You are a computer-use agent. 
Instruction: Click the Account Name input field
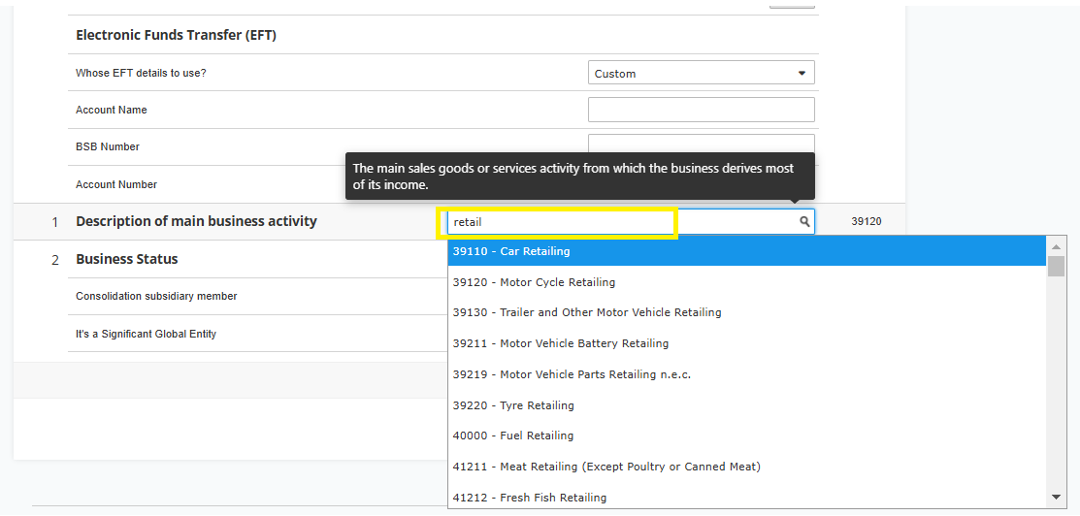click(701, 110)
